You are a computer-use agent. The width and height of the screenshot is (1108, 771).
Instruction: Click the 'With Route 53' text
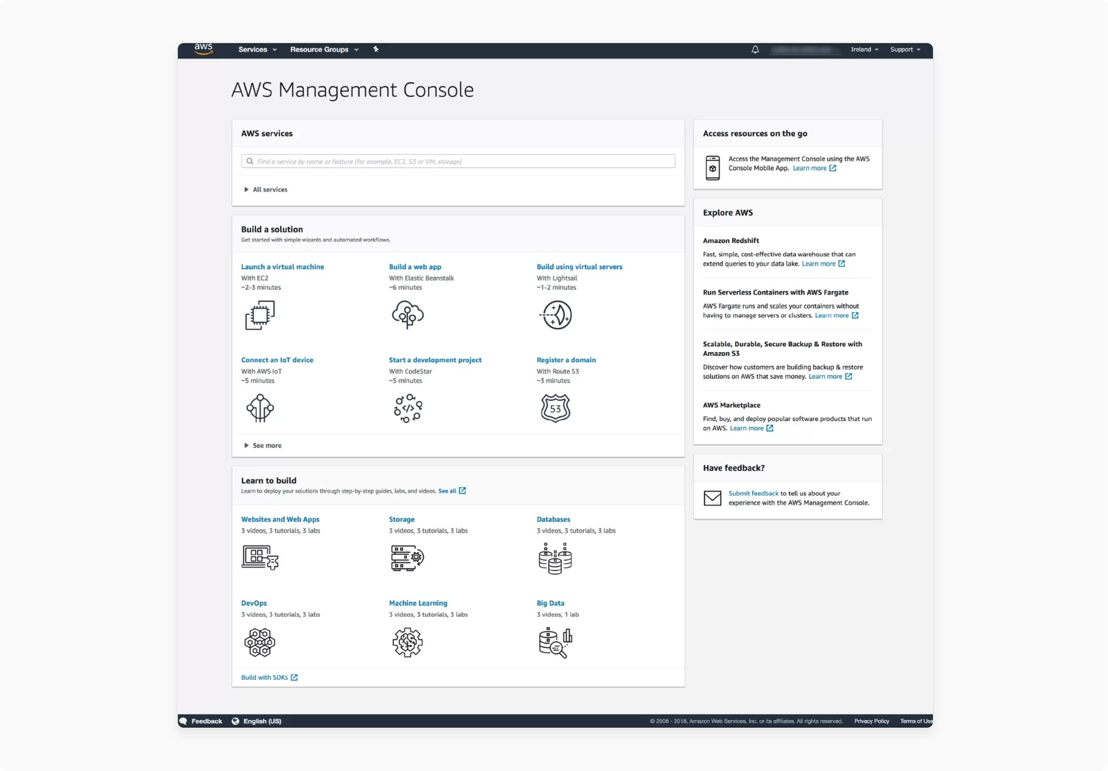pyautogui.click(x=558, y=371)
